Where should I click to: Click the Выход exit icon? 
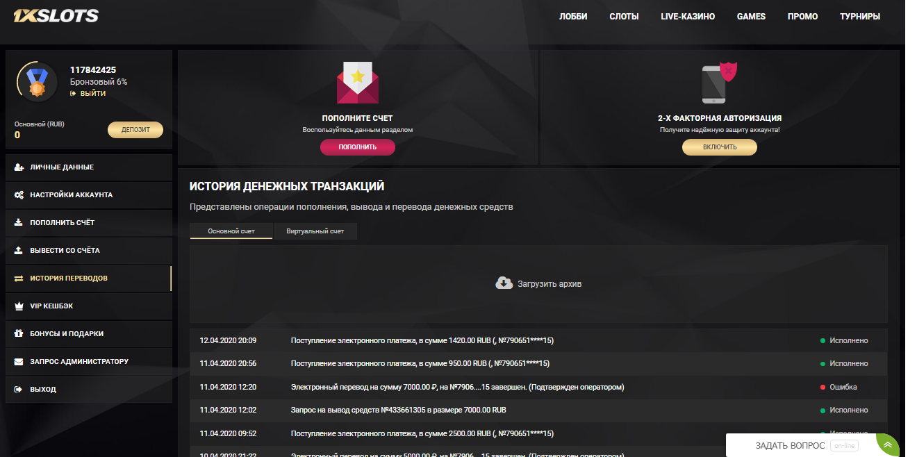(17, 389)
